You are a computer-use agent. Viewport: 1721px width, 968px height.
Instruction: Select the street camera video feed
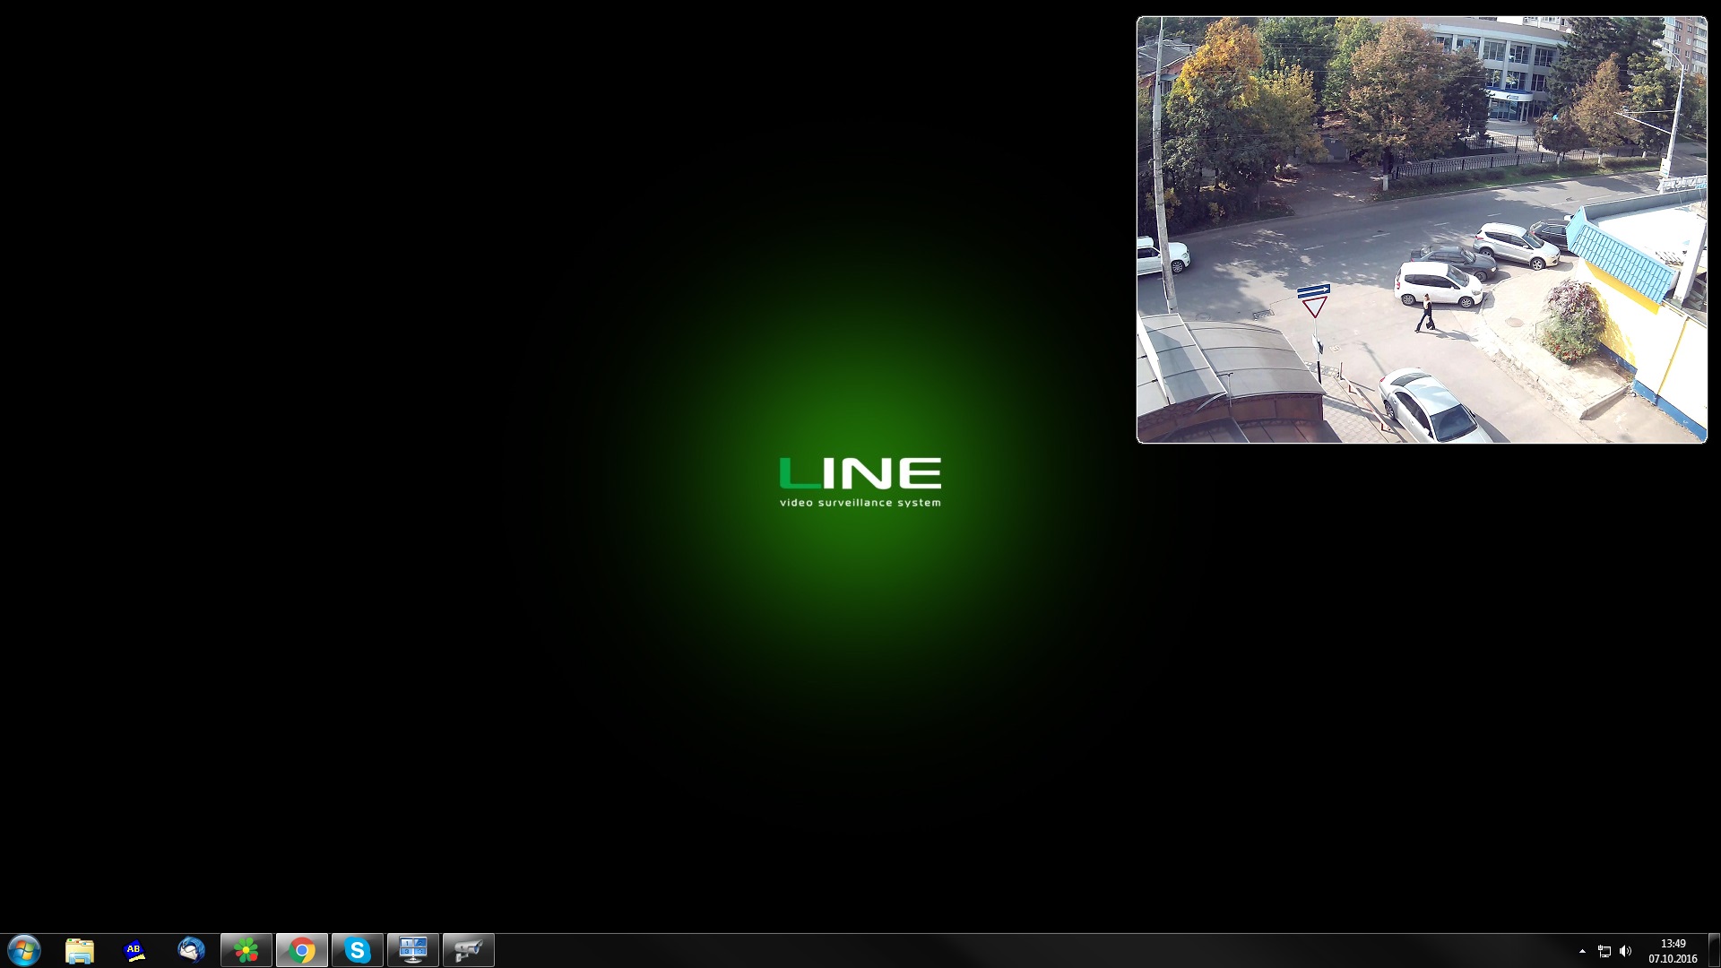[x=1422, y=229]
